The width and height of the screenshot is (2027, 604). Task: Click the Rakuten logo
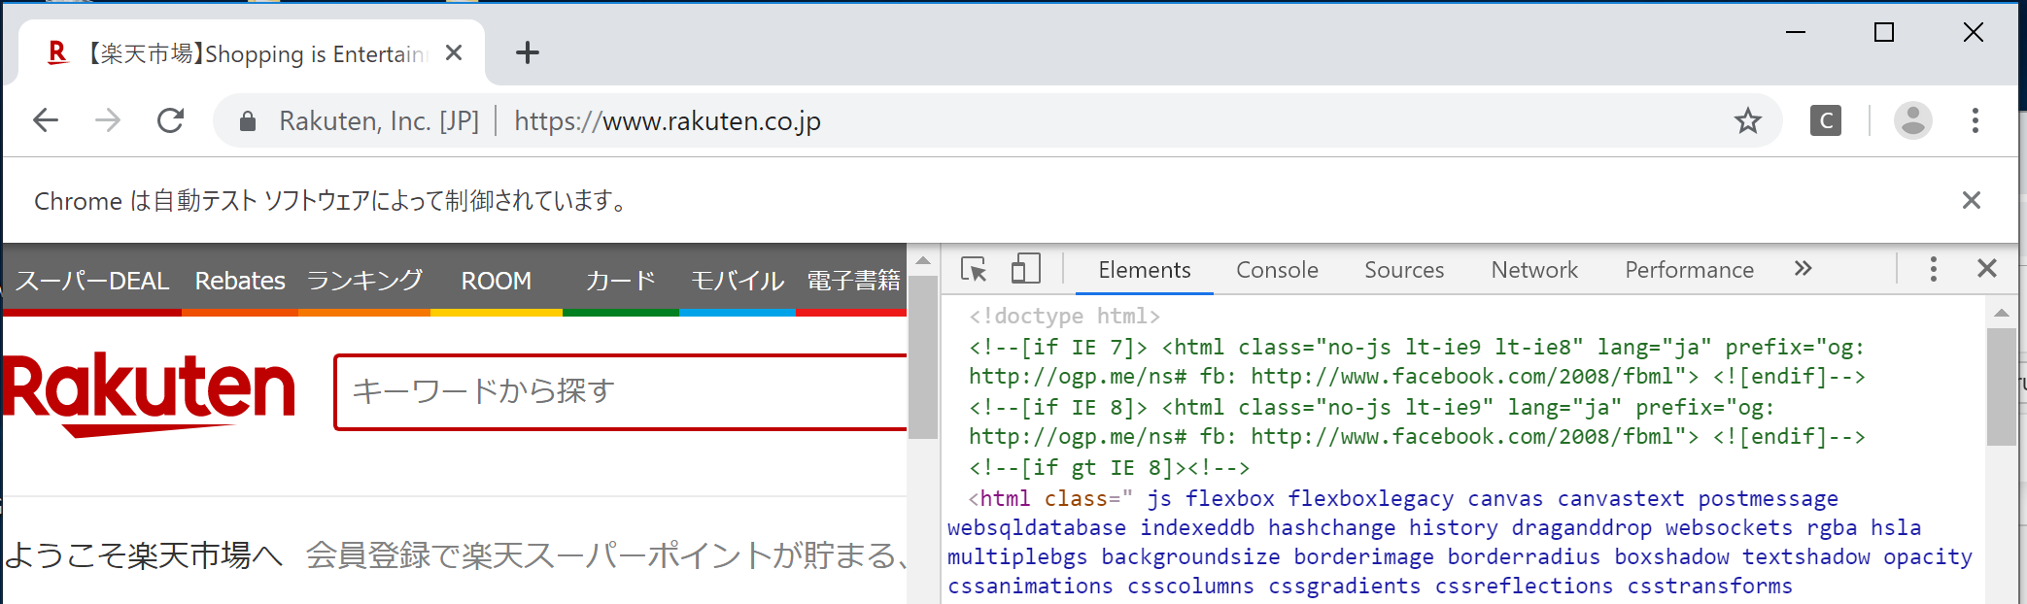tap(148, 393)
